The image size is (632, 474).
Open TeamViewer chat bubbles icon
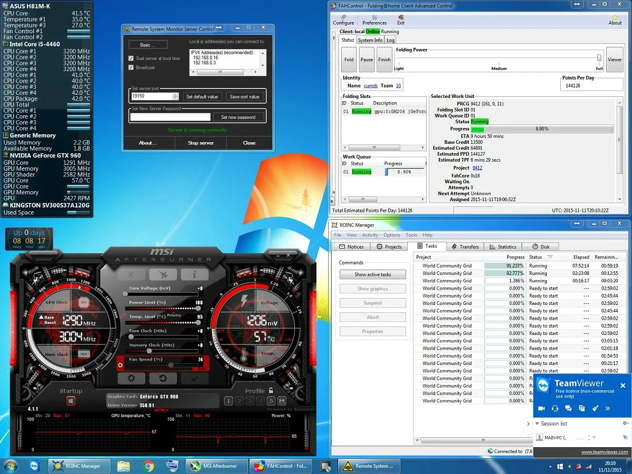[x=568, y=408]
